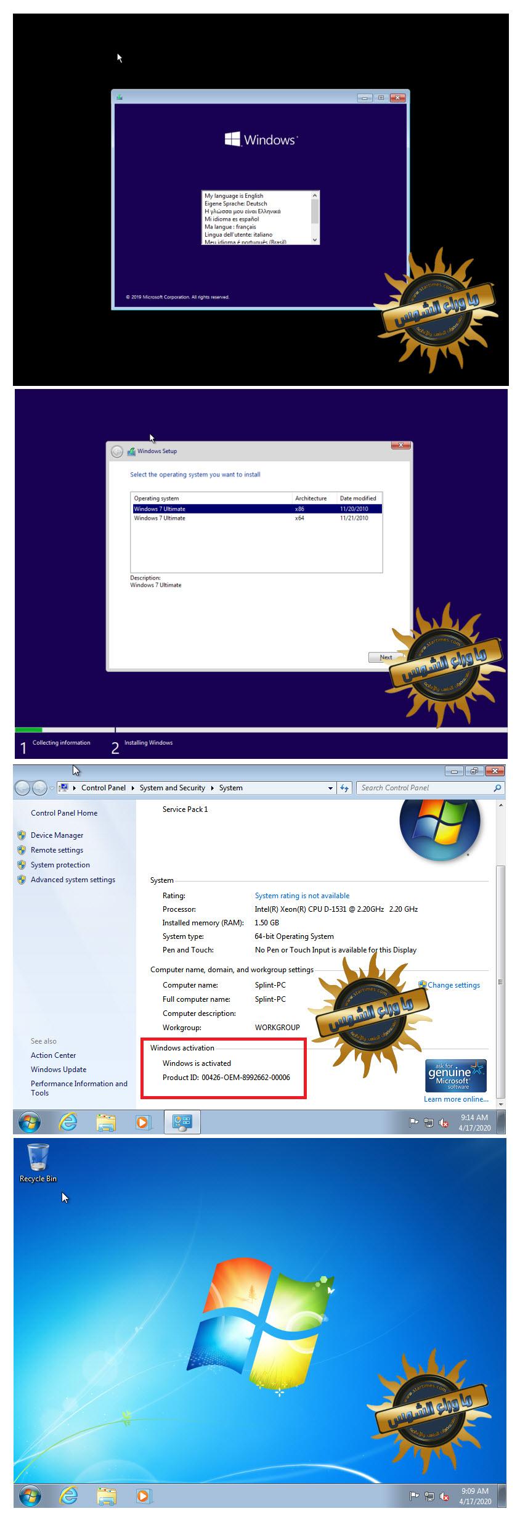520x1519 pixels.
Task: Click the "Control Panel" breadcrumb
Action: pyautogui.click(x=104, y=788)
